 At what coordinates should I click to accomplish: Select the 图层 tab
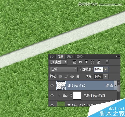point(60,57)
